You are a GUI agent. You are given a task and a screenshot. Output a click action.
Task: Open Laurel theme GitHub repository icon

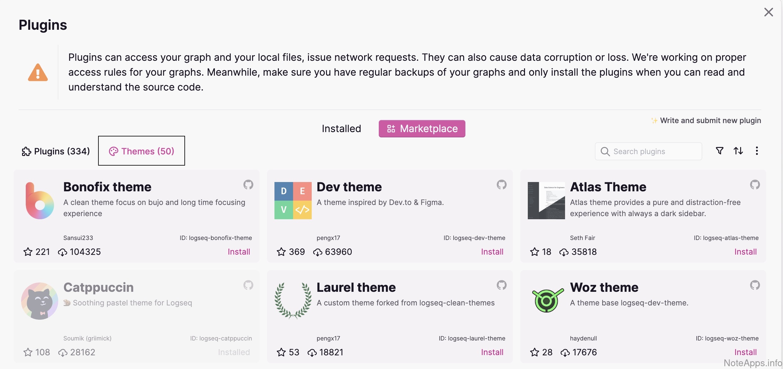501,285
